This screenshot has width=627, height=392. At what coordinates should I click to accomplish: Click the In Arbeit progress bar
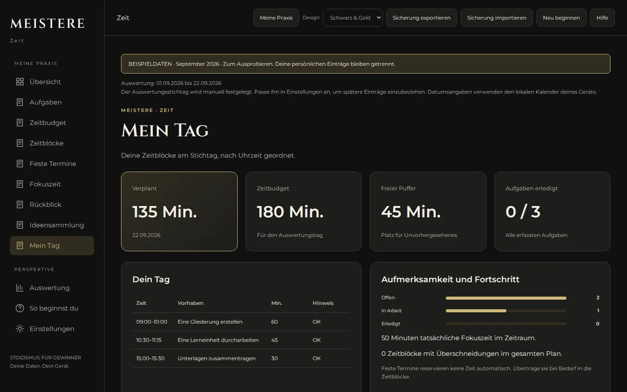point(506,311)
